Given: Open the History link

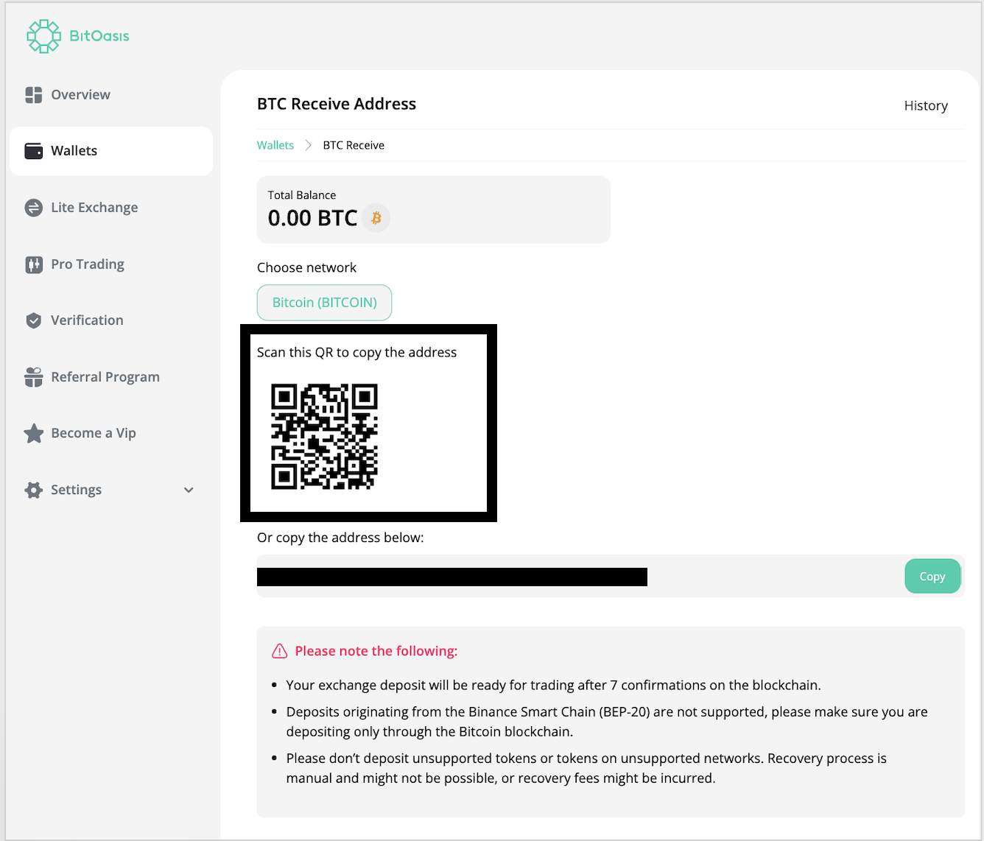Looking at the screenshot, I should [x=926, y=105].
